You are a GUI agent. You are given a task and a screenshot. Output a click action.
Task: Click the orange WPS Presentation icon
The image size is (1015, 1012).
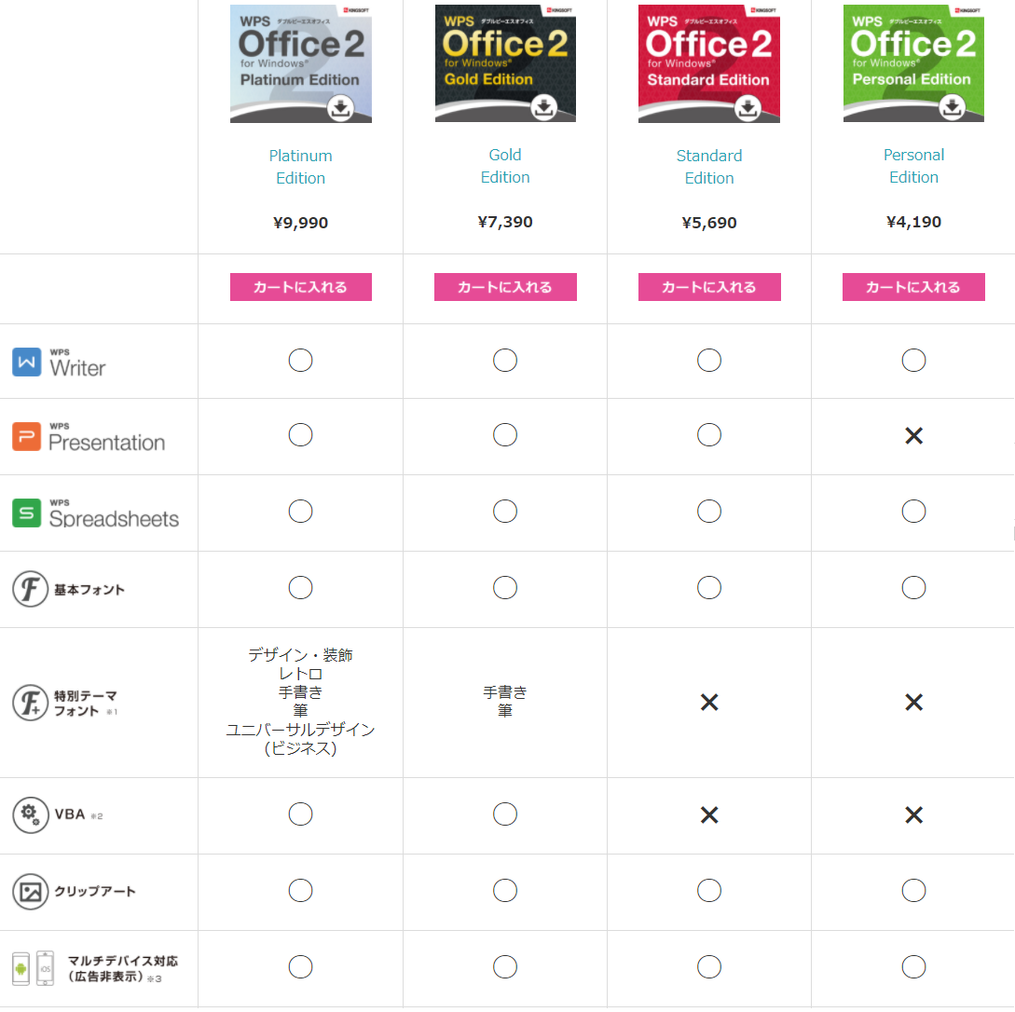[x=26, y=437]
